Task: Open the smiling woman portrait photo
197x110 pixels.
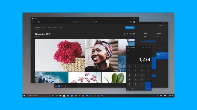Action: click(101, 55)
